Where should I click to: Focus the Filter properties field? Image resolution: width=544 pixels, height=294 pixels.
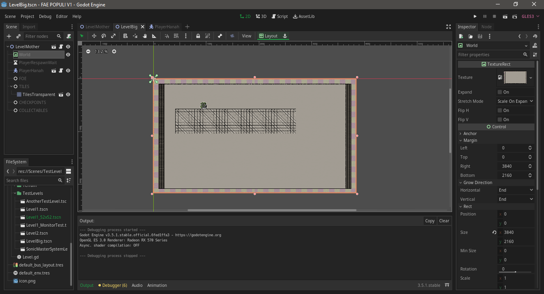[x=493, y=55]
